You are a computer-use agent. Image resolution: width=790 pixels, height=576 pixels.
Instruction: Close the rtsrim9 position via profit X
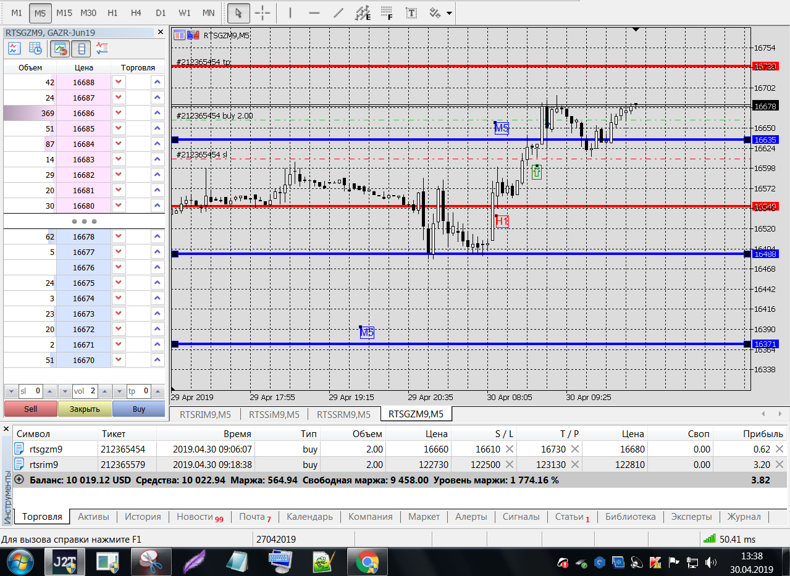point(779,465)
